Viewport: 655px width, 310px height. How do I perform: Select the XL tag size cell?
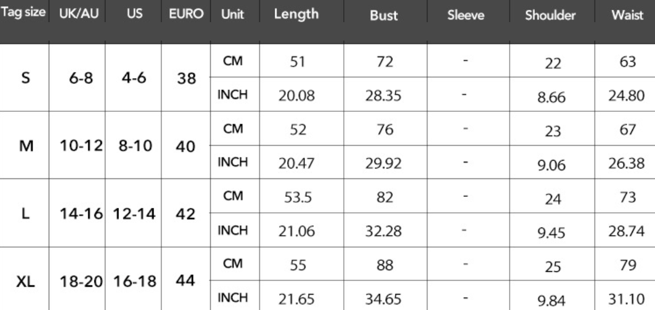tap(25, 282)
